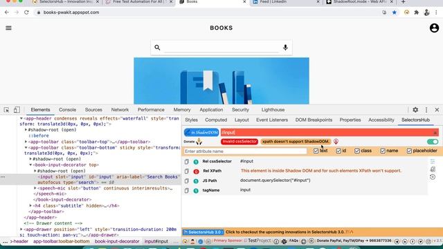The width and height of the screenshot is (443, 249).
Task: Click the red info icon beside xpath warning
Action: tap(336, 141)
